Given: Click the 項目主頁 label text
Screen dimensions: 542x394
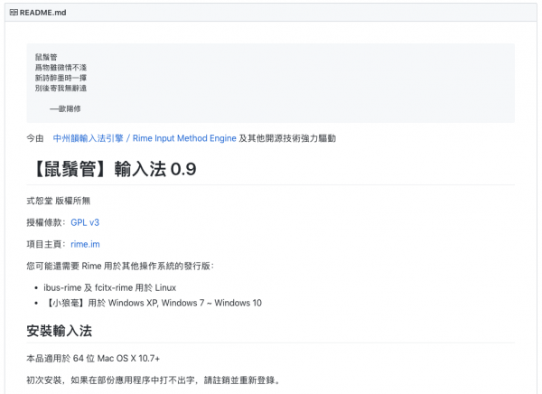Looking at the screenshot, I should [44, 244].
